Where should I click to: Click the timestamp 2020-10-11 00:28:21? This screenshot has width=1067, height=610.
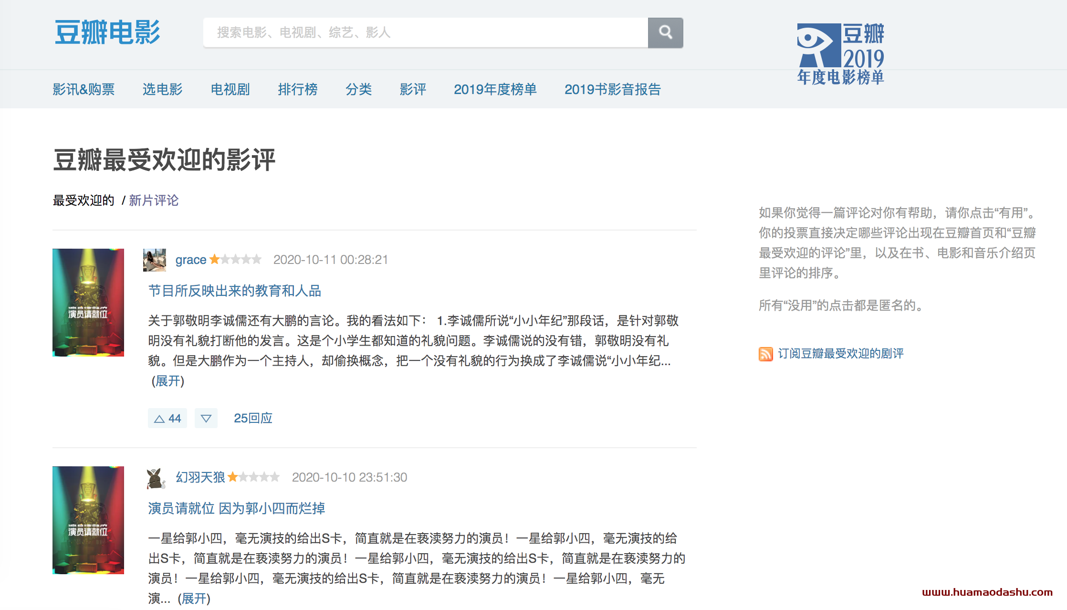tap(331, 260)
